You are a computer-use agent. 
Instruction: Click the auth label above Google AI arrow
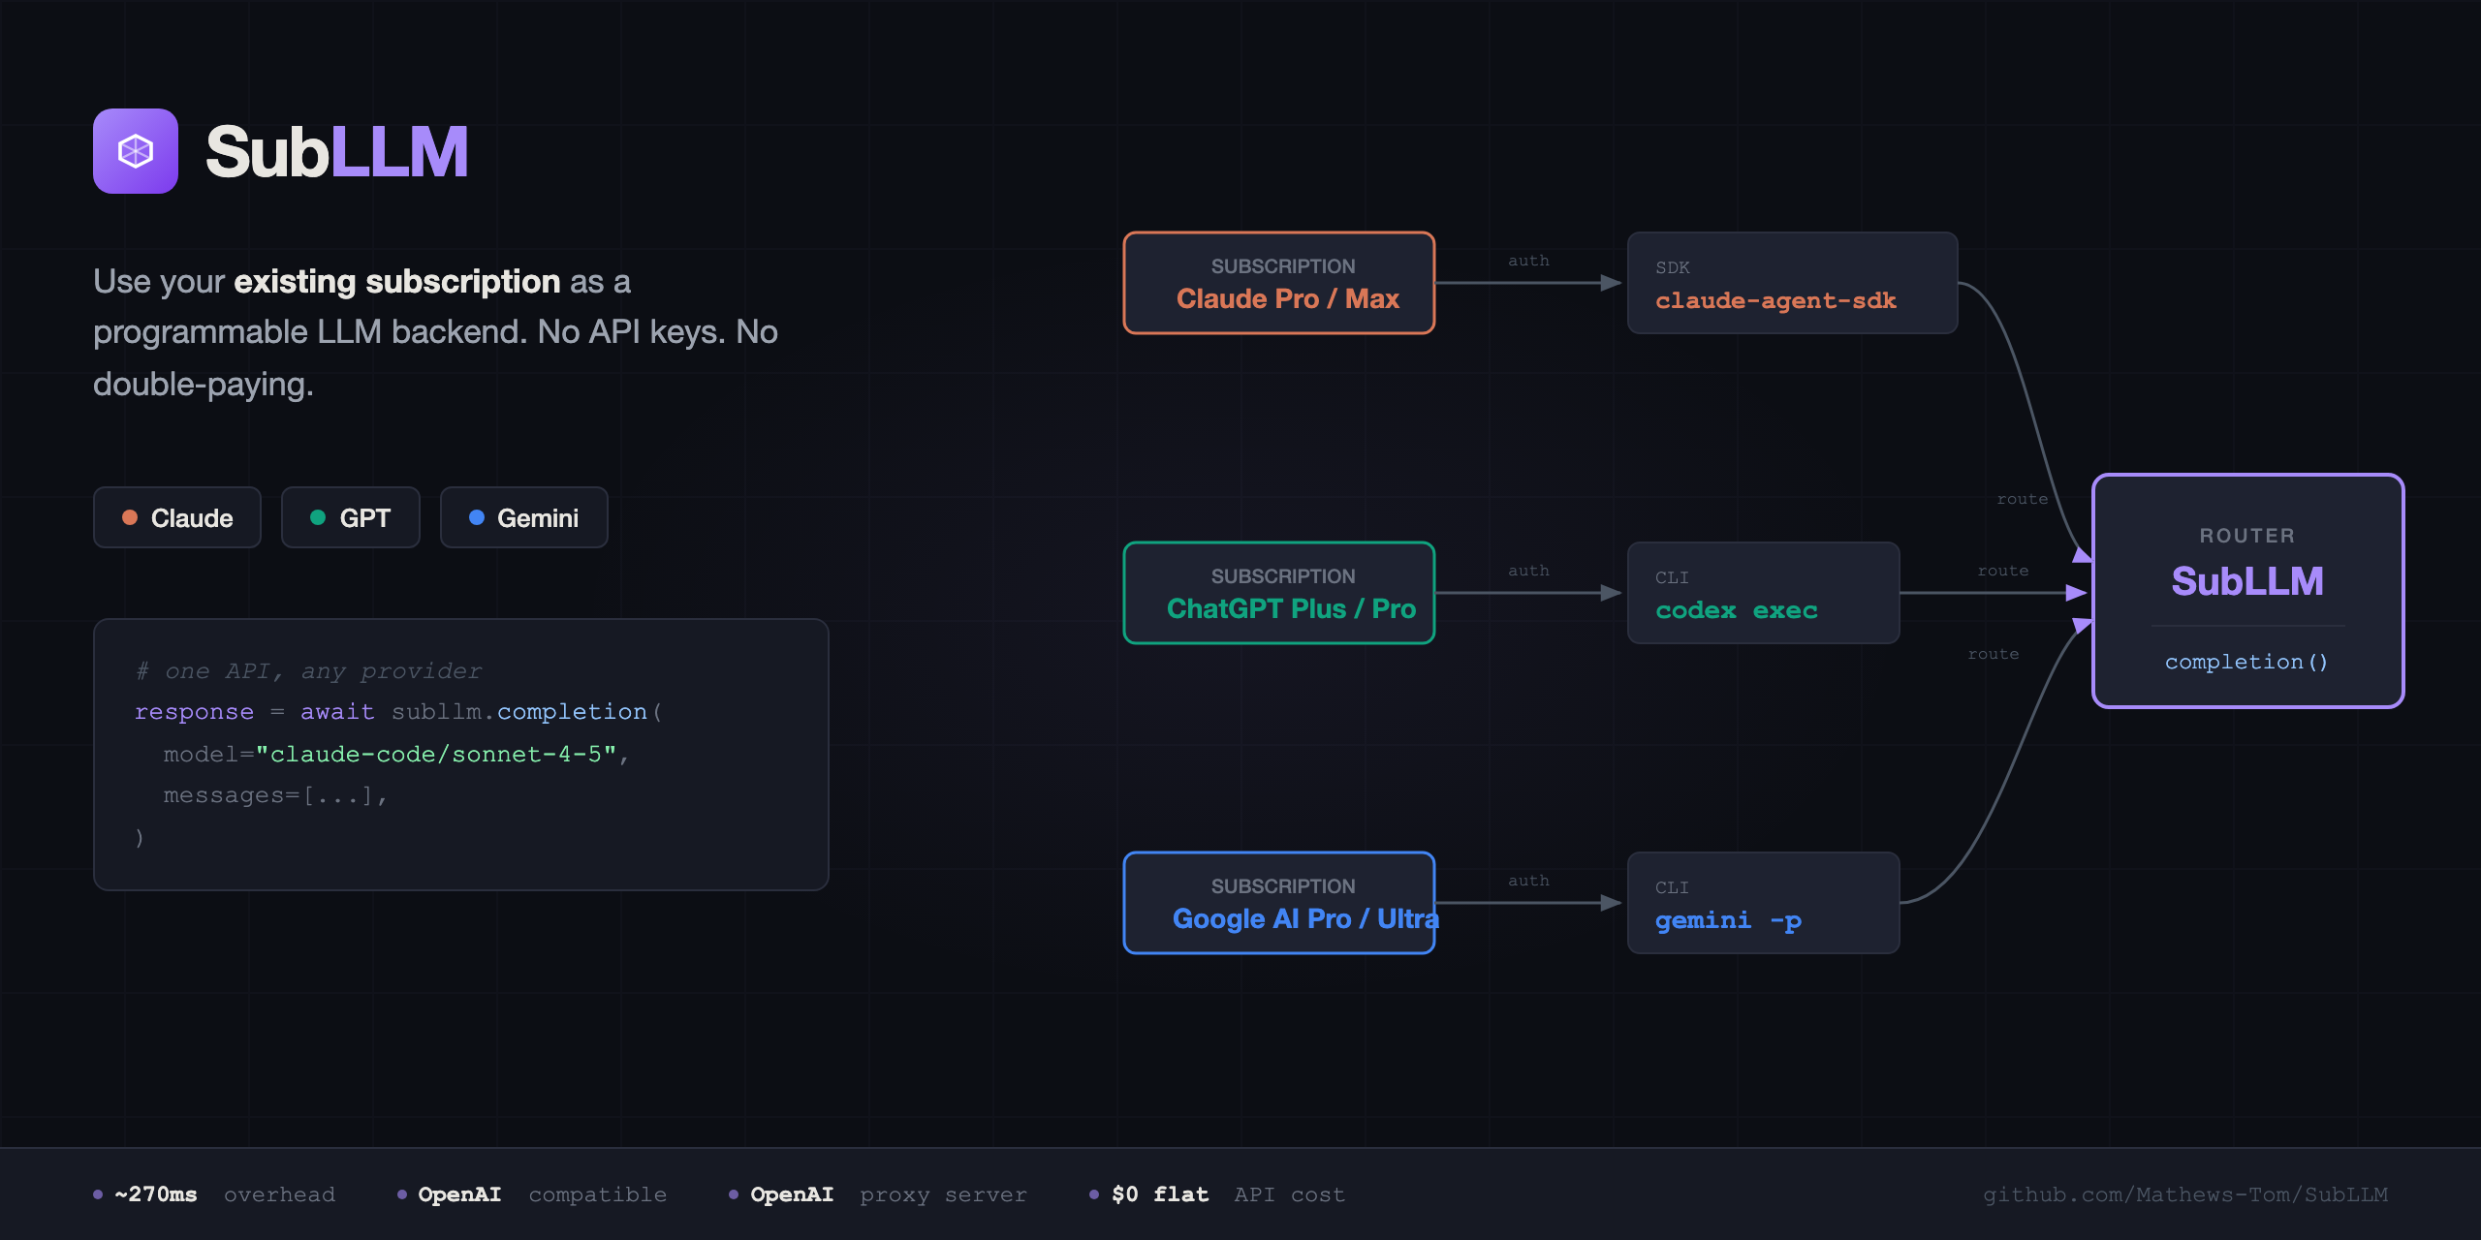click(1528, 881)
